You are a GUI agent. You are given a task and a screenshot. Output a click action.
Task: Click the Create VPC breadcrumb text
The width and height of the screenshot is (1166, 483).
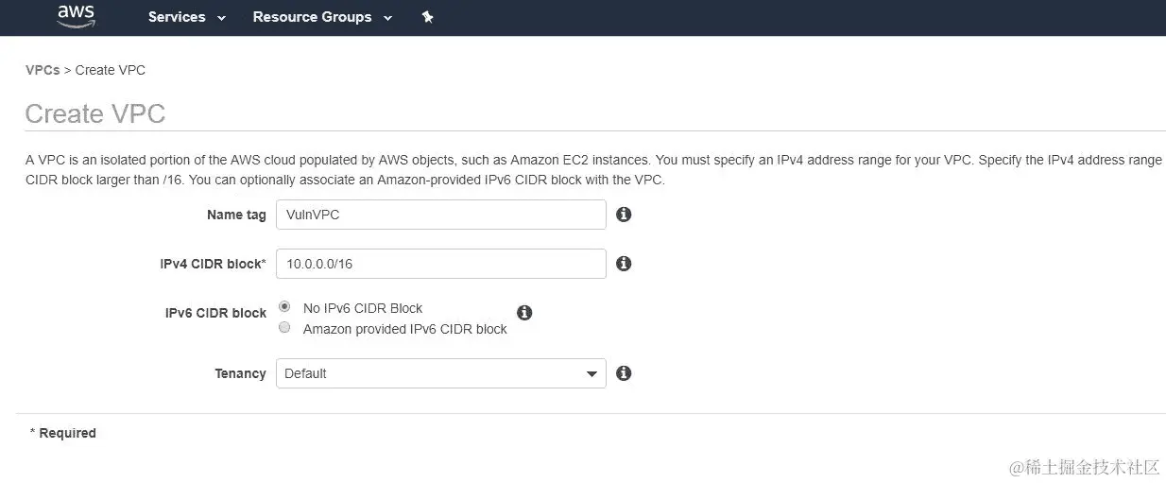111,70
